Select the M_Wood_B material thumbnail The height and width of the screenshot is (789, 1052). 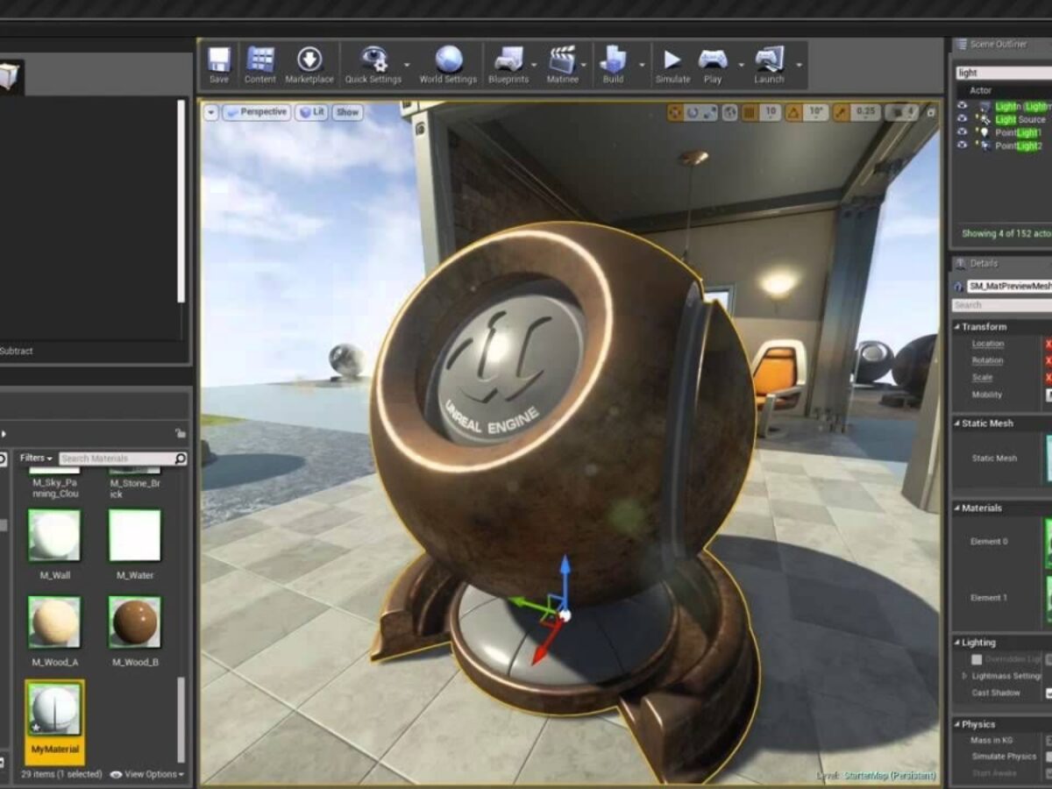(135, 622)
